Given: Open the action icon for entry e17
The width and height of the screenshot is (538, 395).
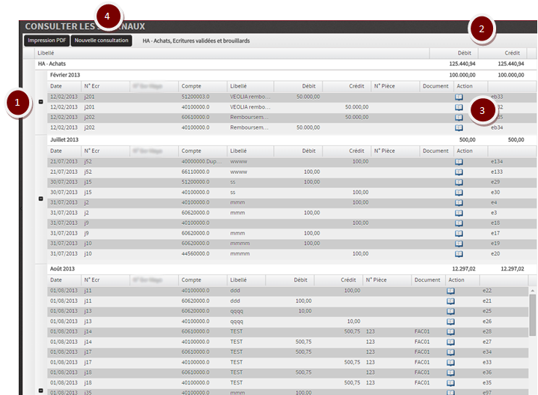Looking at the screenshot, I should 459,233.
